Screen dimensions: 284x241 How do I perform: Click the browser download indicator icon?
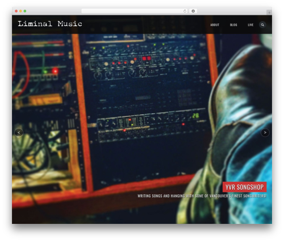(x=193, y=11)
